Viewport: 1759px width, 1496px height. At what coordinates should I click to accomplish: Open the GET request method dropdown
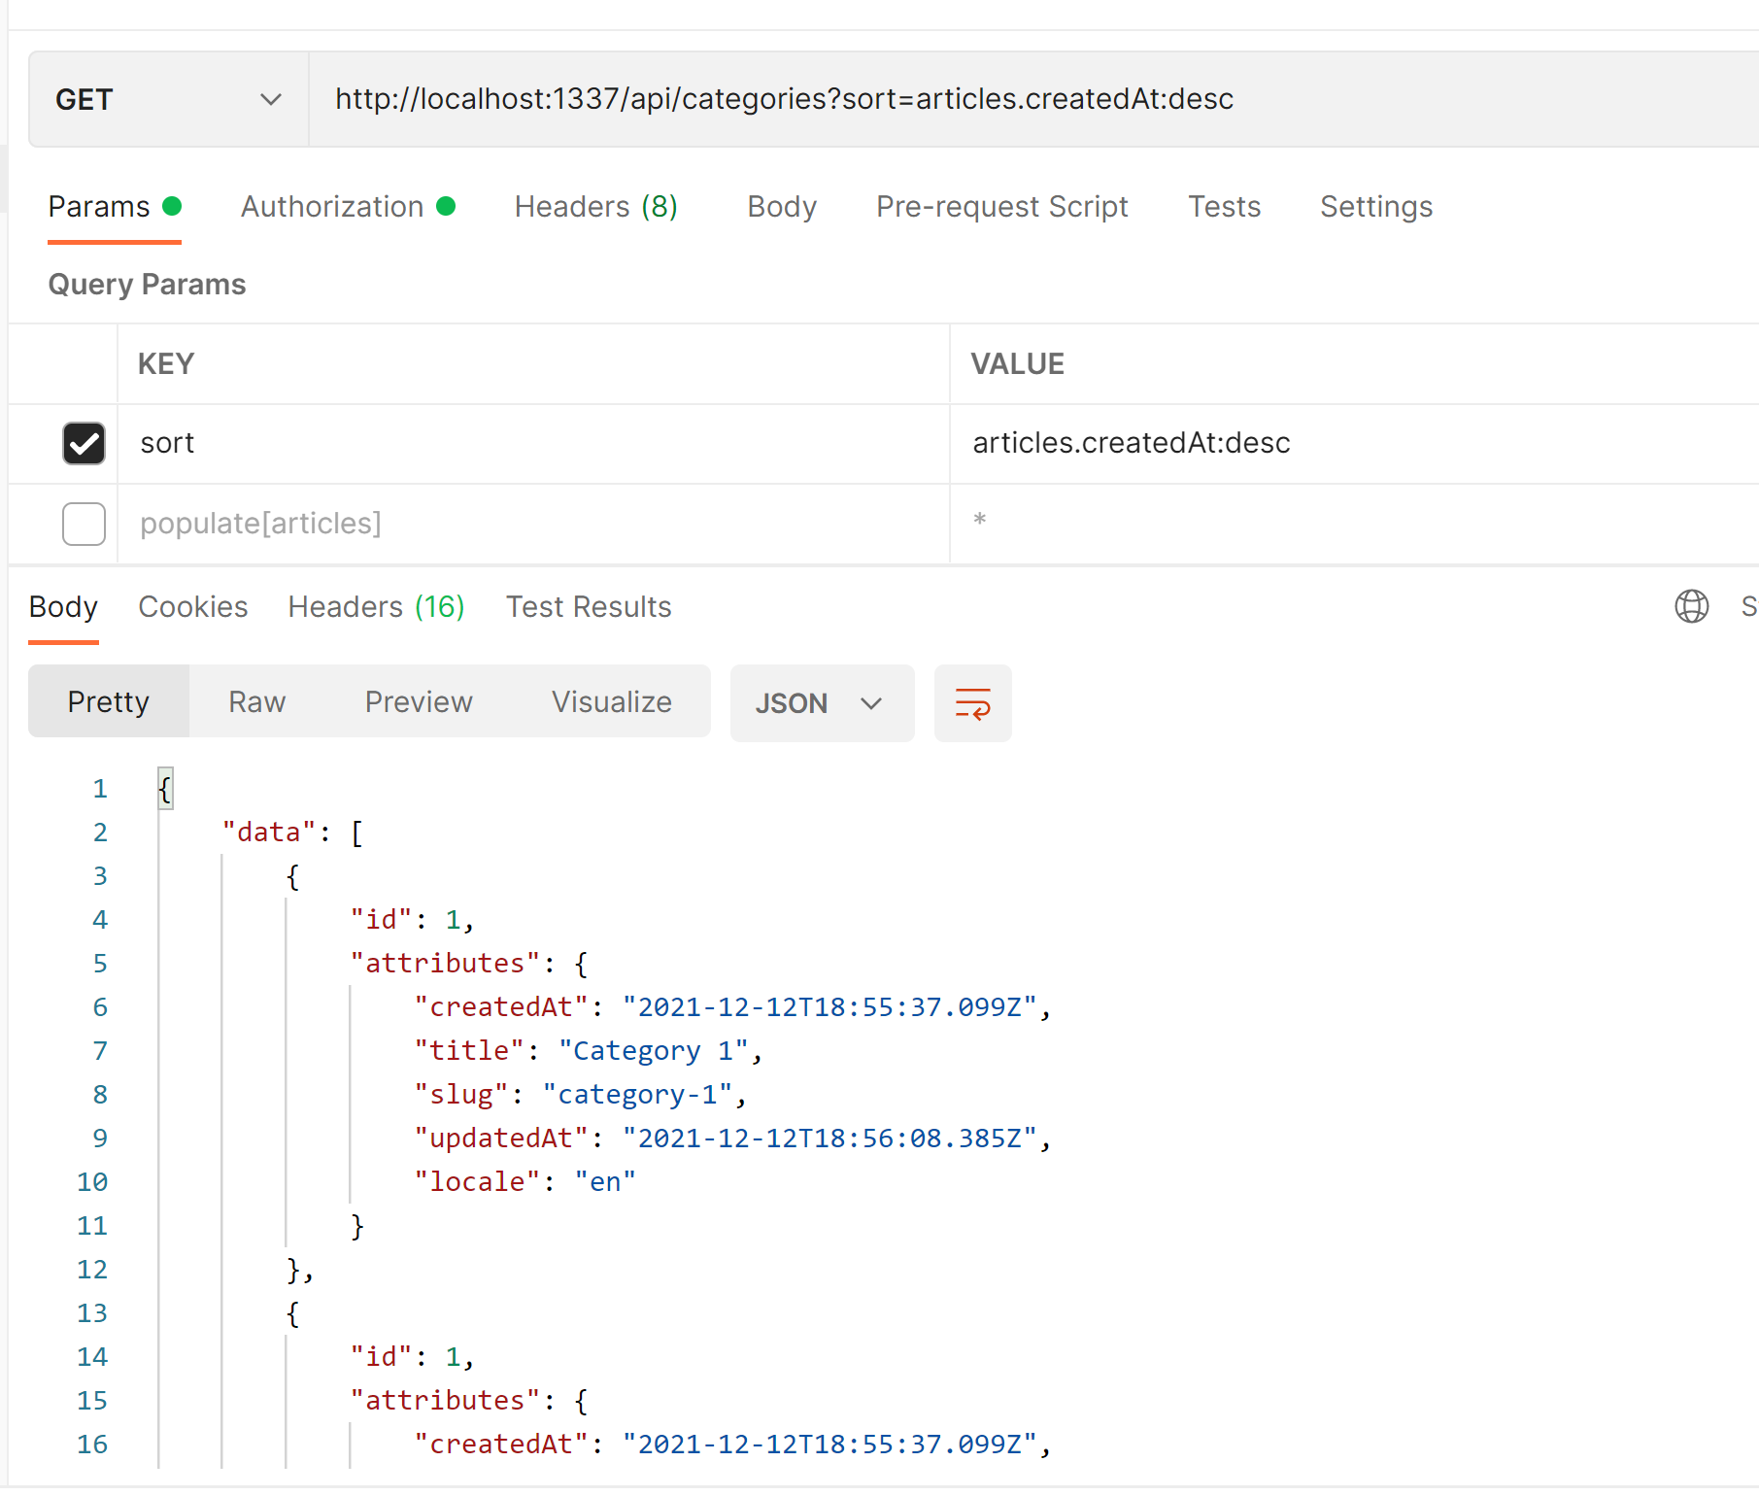click(x=165, y=98)
